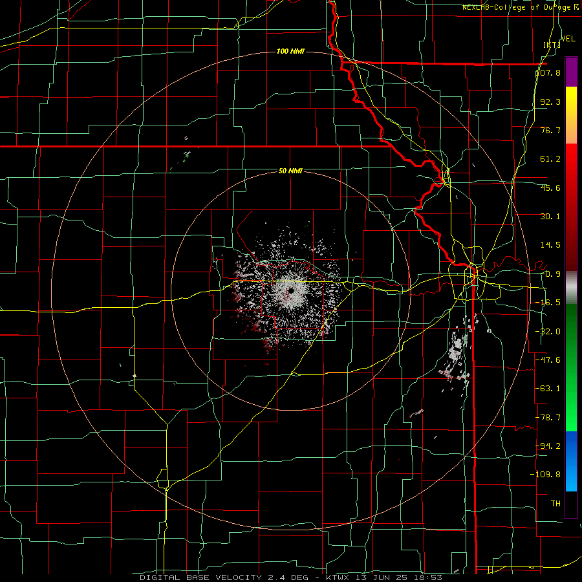The height and width of the screenshot is (582, 582).
Task: Click the 30.1 legend value
Action: (550, 217)
